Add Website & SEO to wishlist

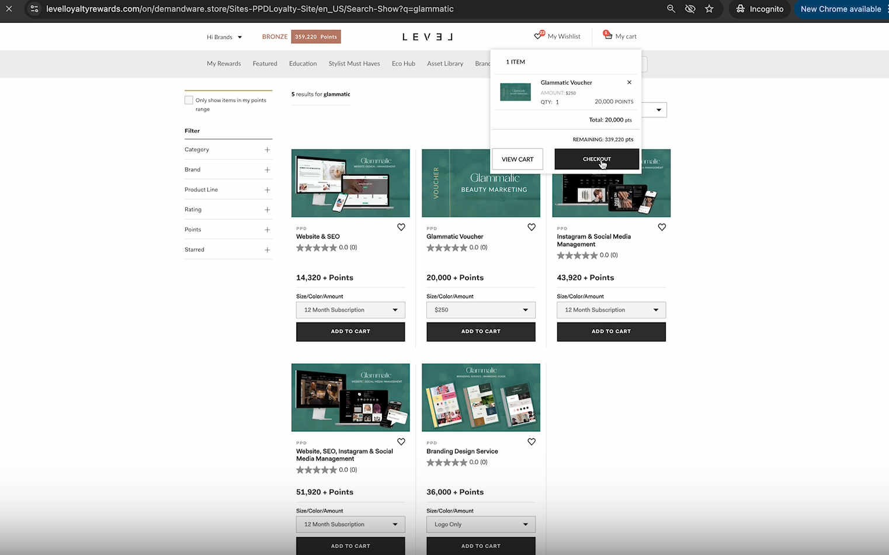point(401,227)
